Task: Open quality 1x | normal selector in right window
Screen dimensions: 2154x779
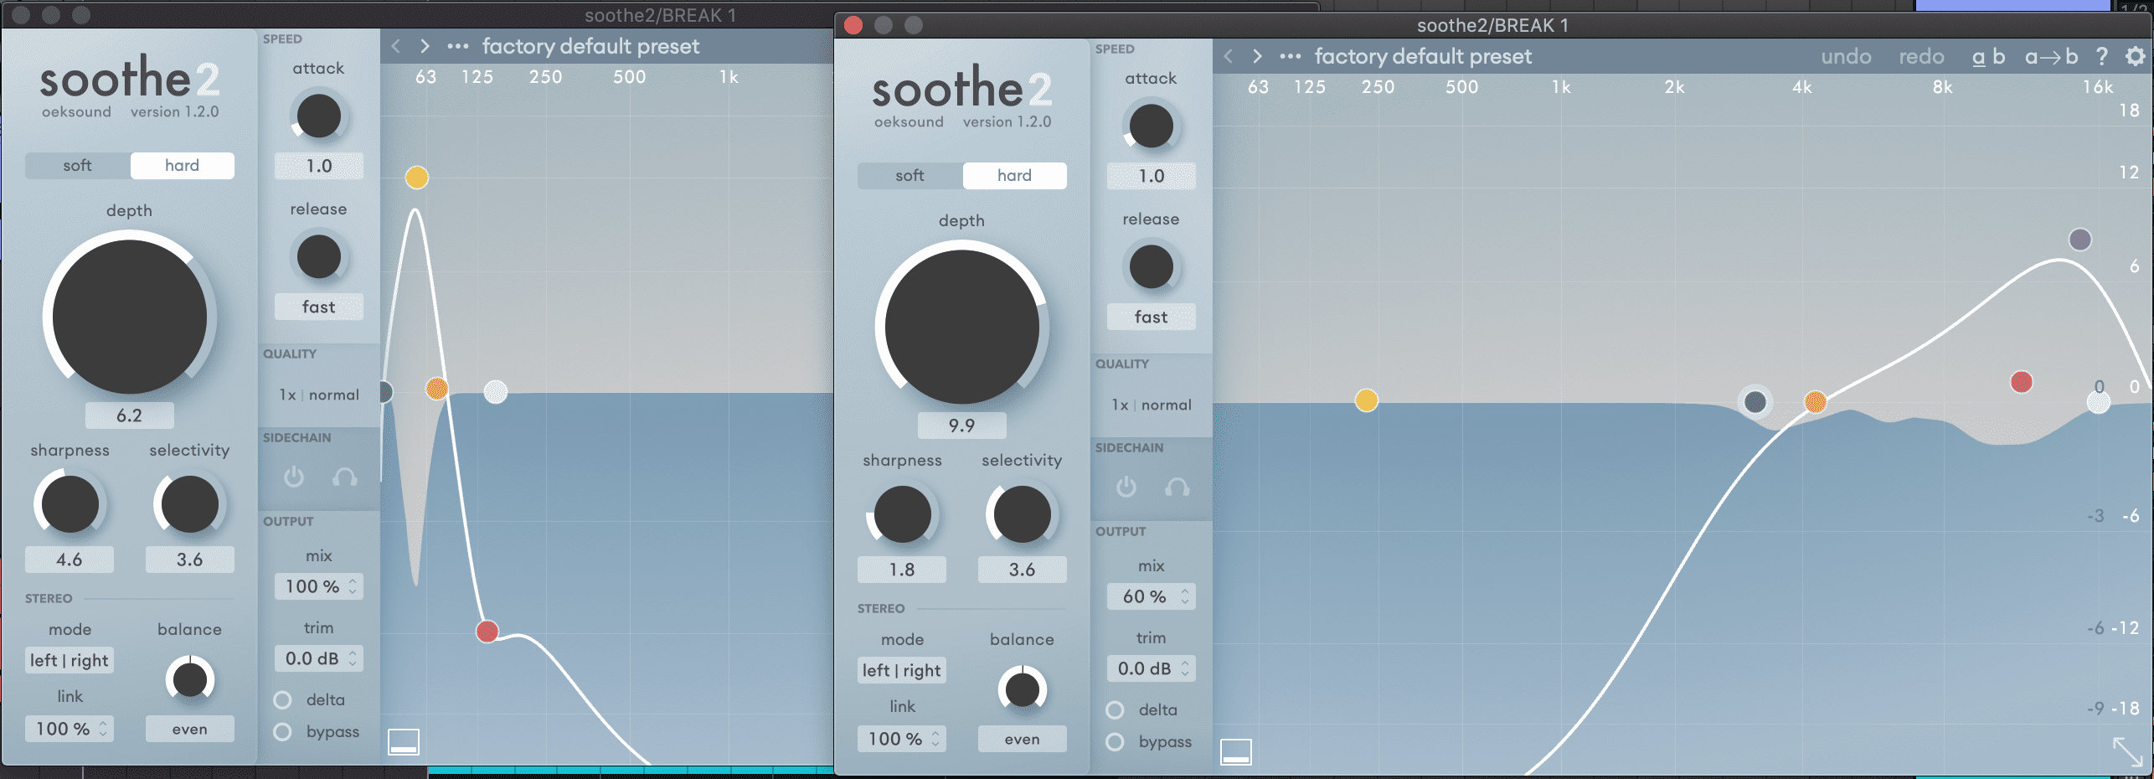Action: pyautogui.click(x=1152, y=405)
